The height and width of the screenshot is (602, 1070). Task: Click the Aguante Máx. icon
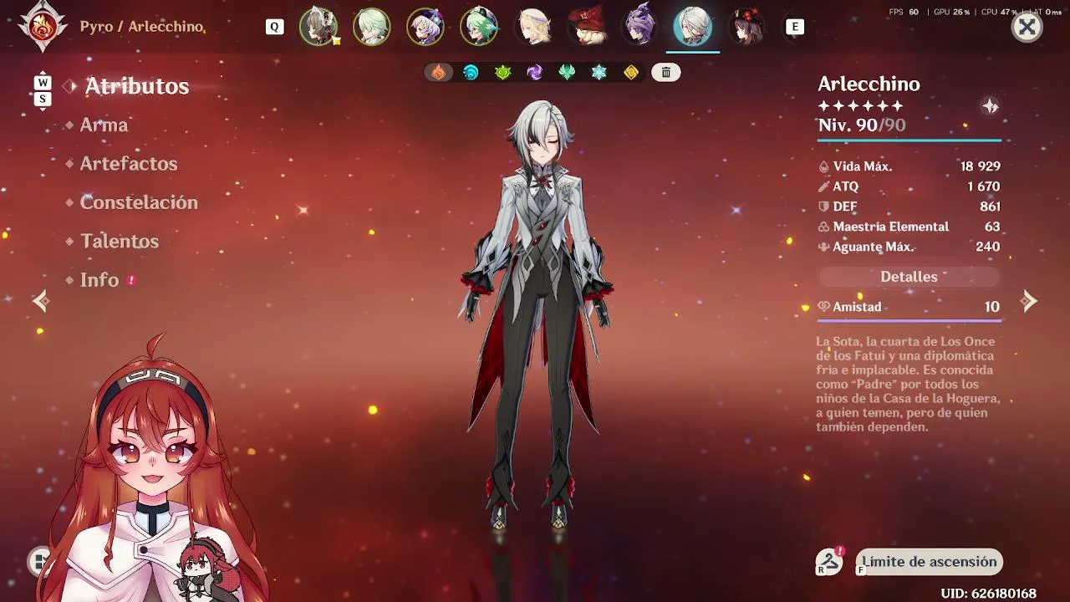point(823,247)
